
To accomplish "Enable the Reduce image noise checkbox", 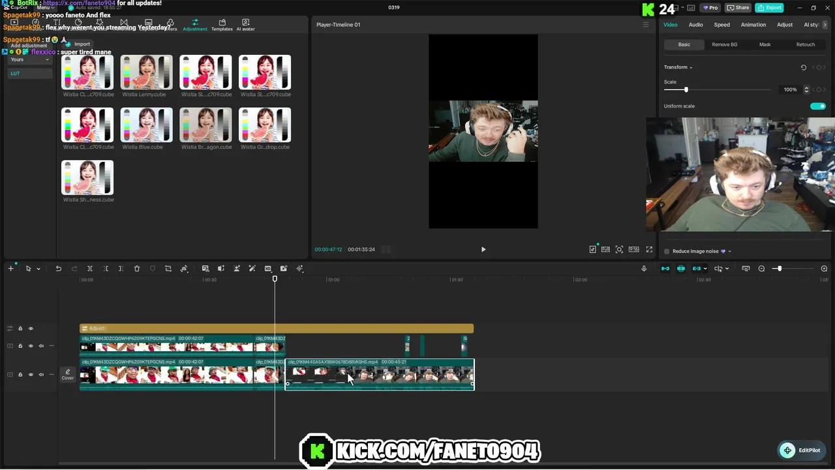I will click(667, 251).
